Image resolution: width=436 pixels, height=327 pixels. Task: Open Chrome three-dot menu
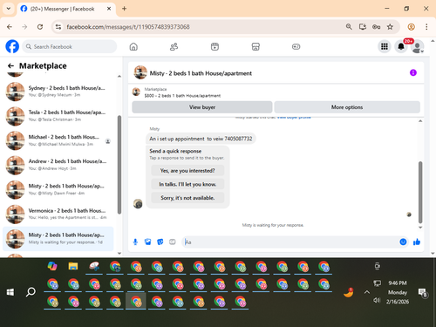[x=426, y=27]
